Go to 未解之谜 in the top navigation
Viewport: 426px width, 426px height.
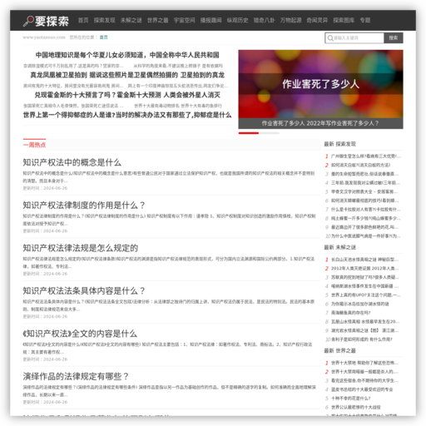[131, 20]
